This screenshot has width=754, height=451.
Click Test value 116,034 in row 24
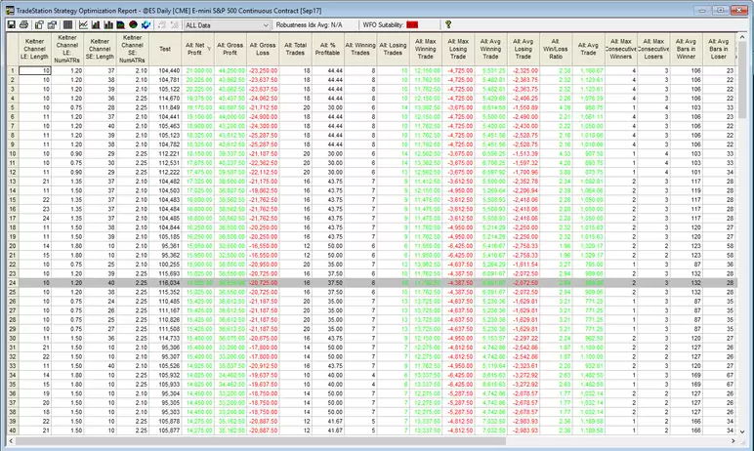click(165, 283)
